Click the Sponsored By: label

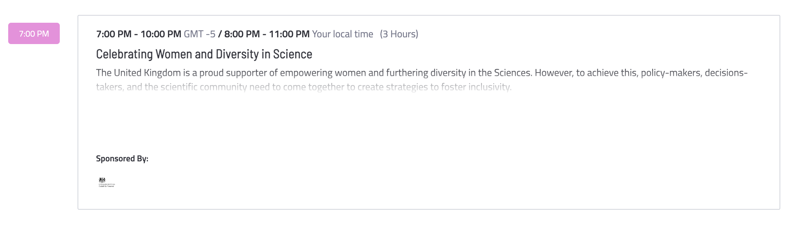point(122,159)
